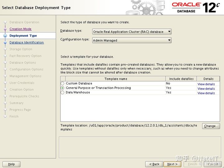Click the User Credentials step label
Screen dimensions: 224x168
pos(22,83)
